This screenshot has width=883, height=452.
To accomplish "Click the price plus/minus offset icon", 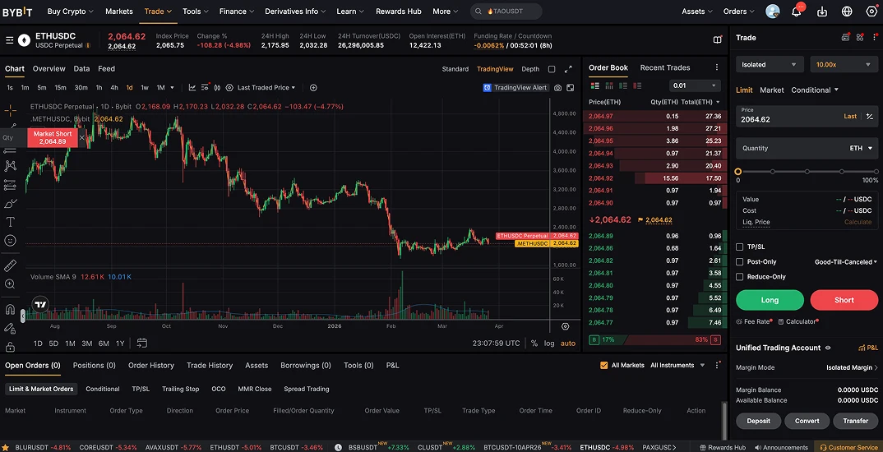I will click(870, 117).
